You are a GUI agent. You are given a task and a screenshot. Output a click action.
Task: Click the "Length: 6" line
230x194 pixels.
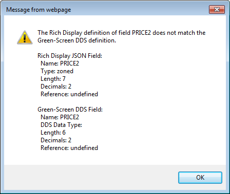point(53,133)
